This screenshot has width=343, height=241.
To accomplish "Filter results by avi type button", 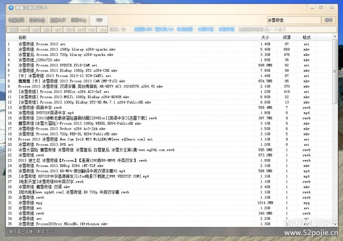I will coord(58,29).
